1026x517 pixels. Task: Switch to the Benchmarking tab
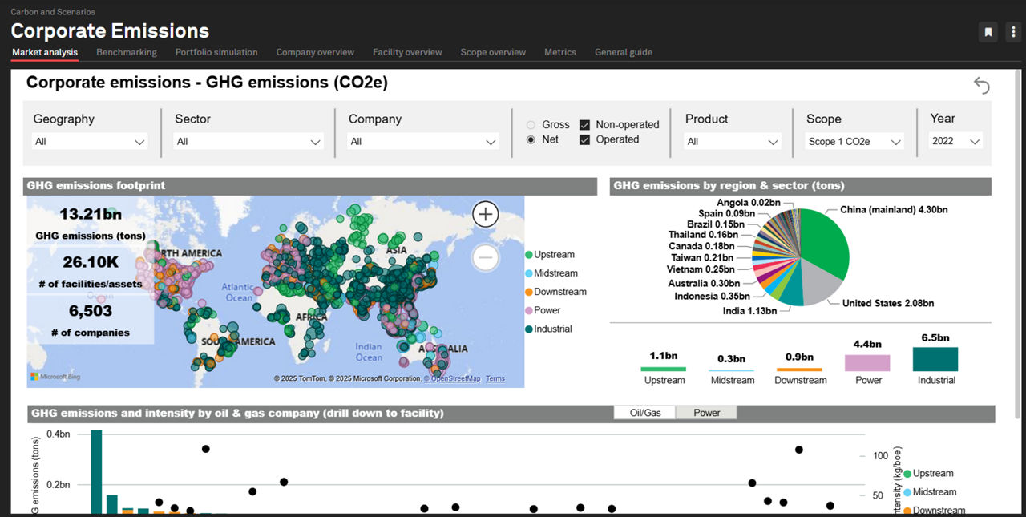pos(127,52)
